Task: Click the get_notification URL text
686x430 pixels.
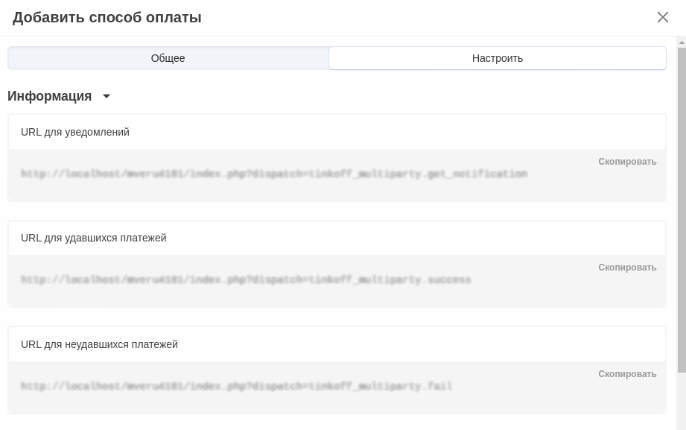Action: click(274, 174)
